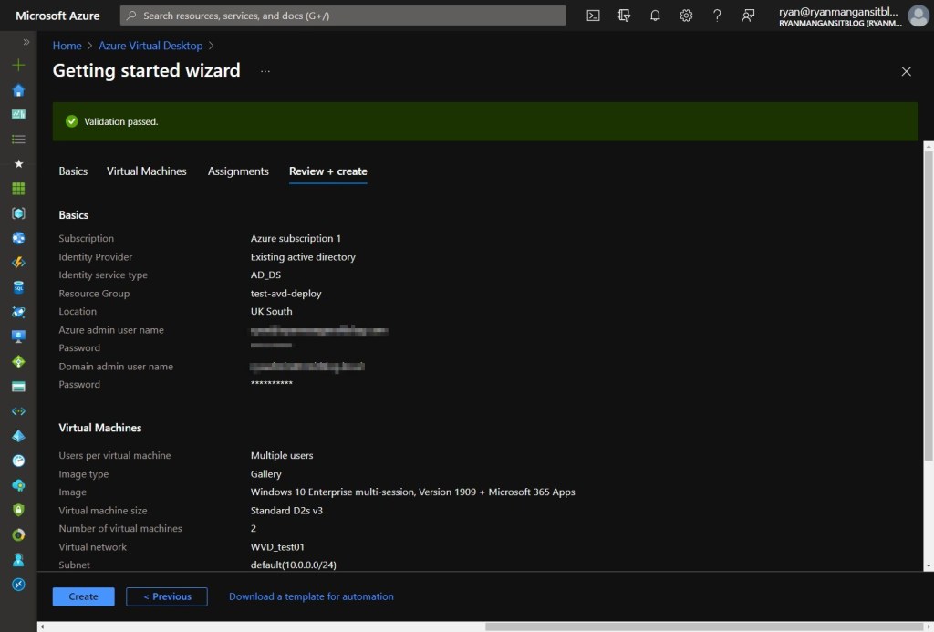This screenshot has width=934, height=632.
Task: Open Monitor gauge icon in sidebar
Action: point(18,461)
